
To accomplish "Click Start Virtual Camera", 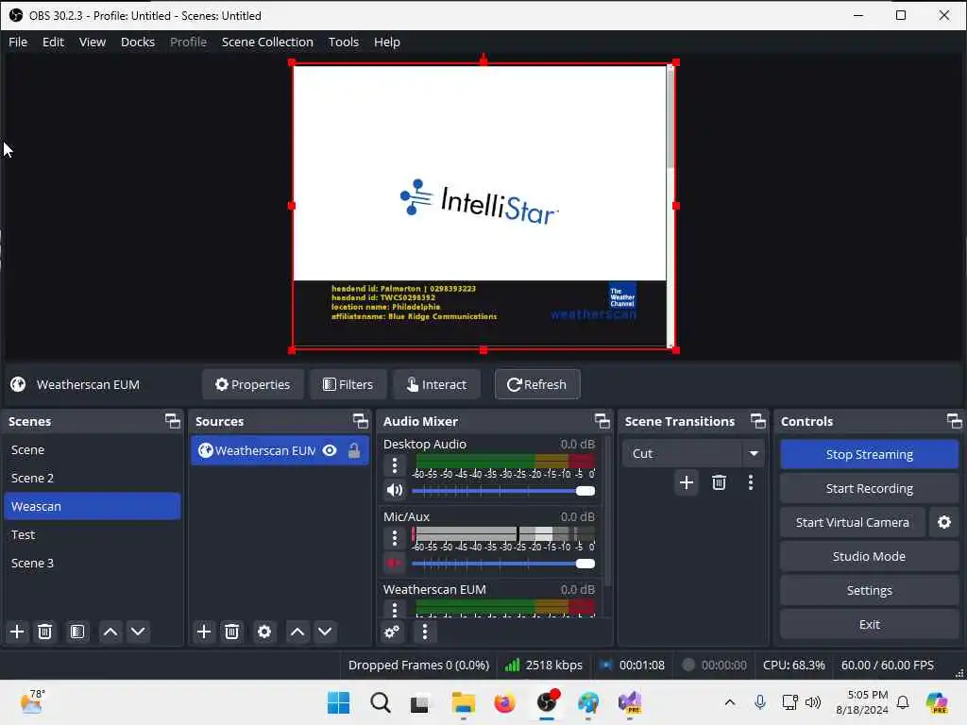I will [x=853, y=522].
